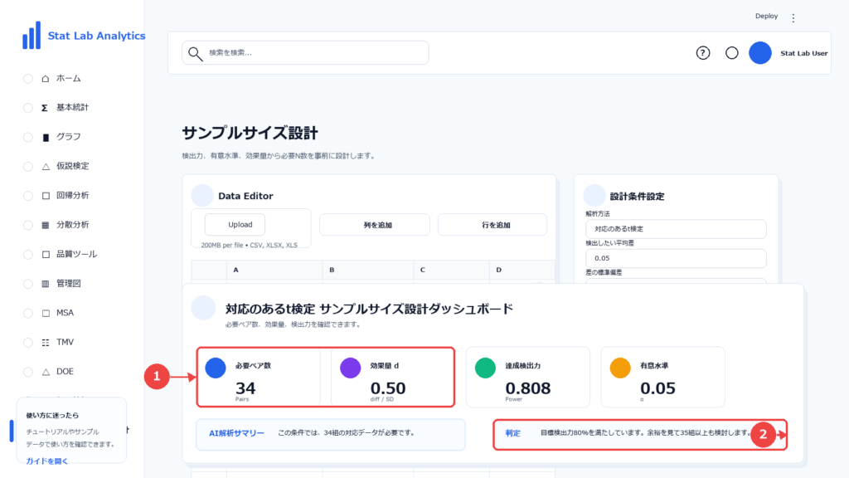Viewport: 849px width, 478px height.
Task: Click the columns icon for 管理図
Action: (x=46, y=284)
